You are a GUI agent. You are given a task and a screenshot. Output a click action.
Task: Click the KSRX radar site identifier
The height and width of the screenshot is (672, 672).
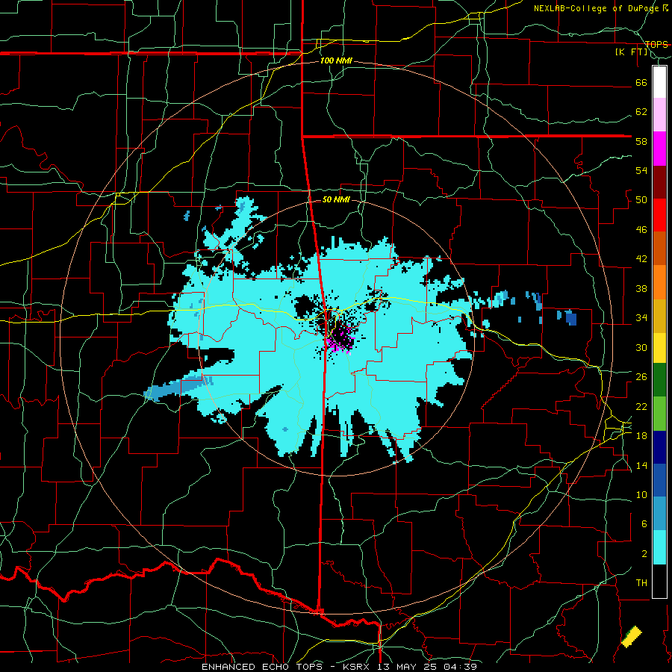[358, 667]
